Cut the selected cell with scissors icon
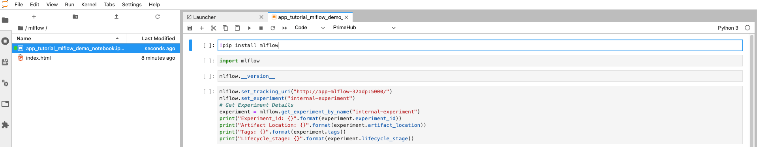The image size is (770, 147). tap(214, 28)
